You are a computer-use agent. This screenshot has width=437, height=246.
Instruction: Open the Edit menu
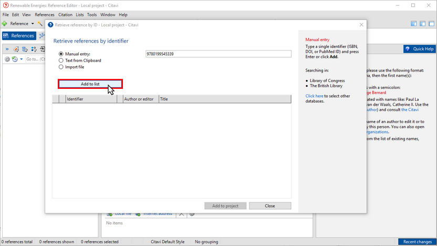click(15, 15)
